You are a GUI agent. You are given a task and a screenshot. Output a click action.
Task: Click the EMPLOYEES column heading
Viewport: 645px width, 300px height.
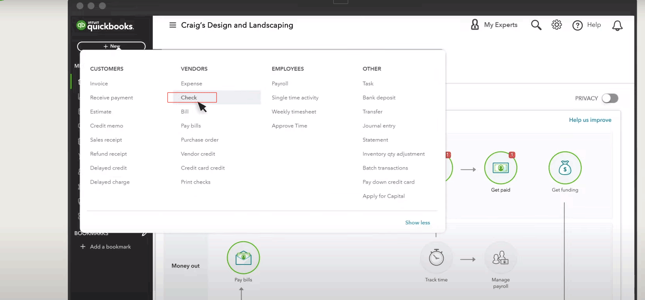tap(288, 69)
